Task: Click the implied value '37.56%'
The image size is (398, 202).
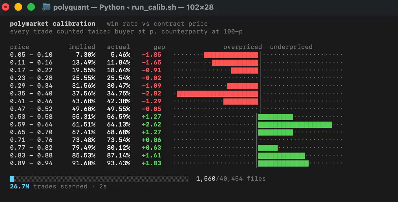Action: coord(84,94)
